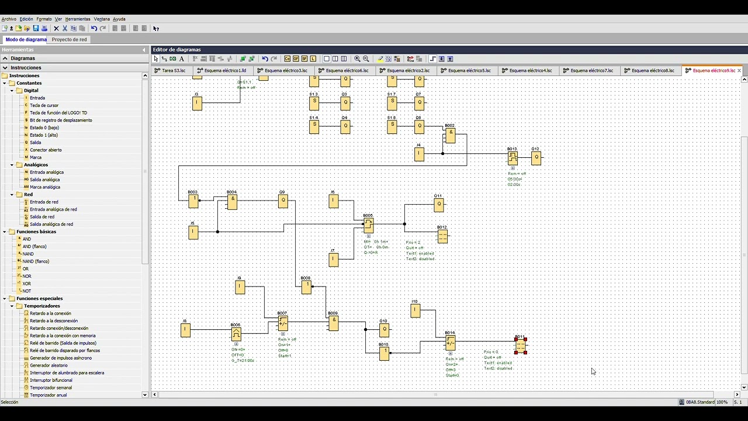Viewport: 748px width, 421px height.
Task: Open the 'Co' constants toolbar button
Action: (x=287, y=58)
